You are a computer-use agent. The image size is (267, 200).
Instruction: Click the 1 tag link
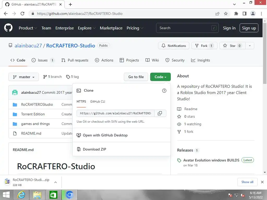pos(72,77)
